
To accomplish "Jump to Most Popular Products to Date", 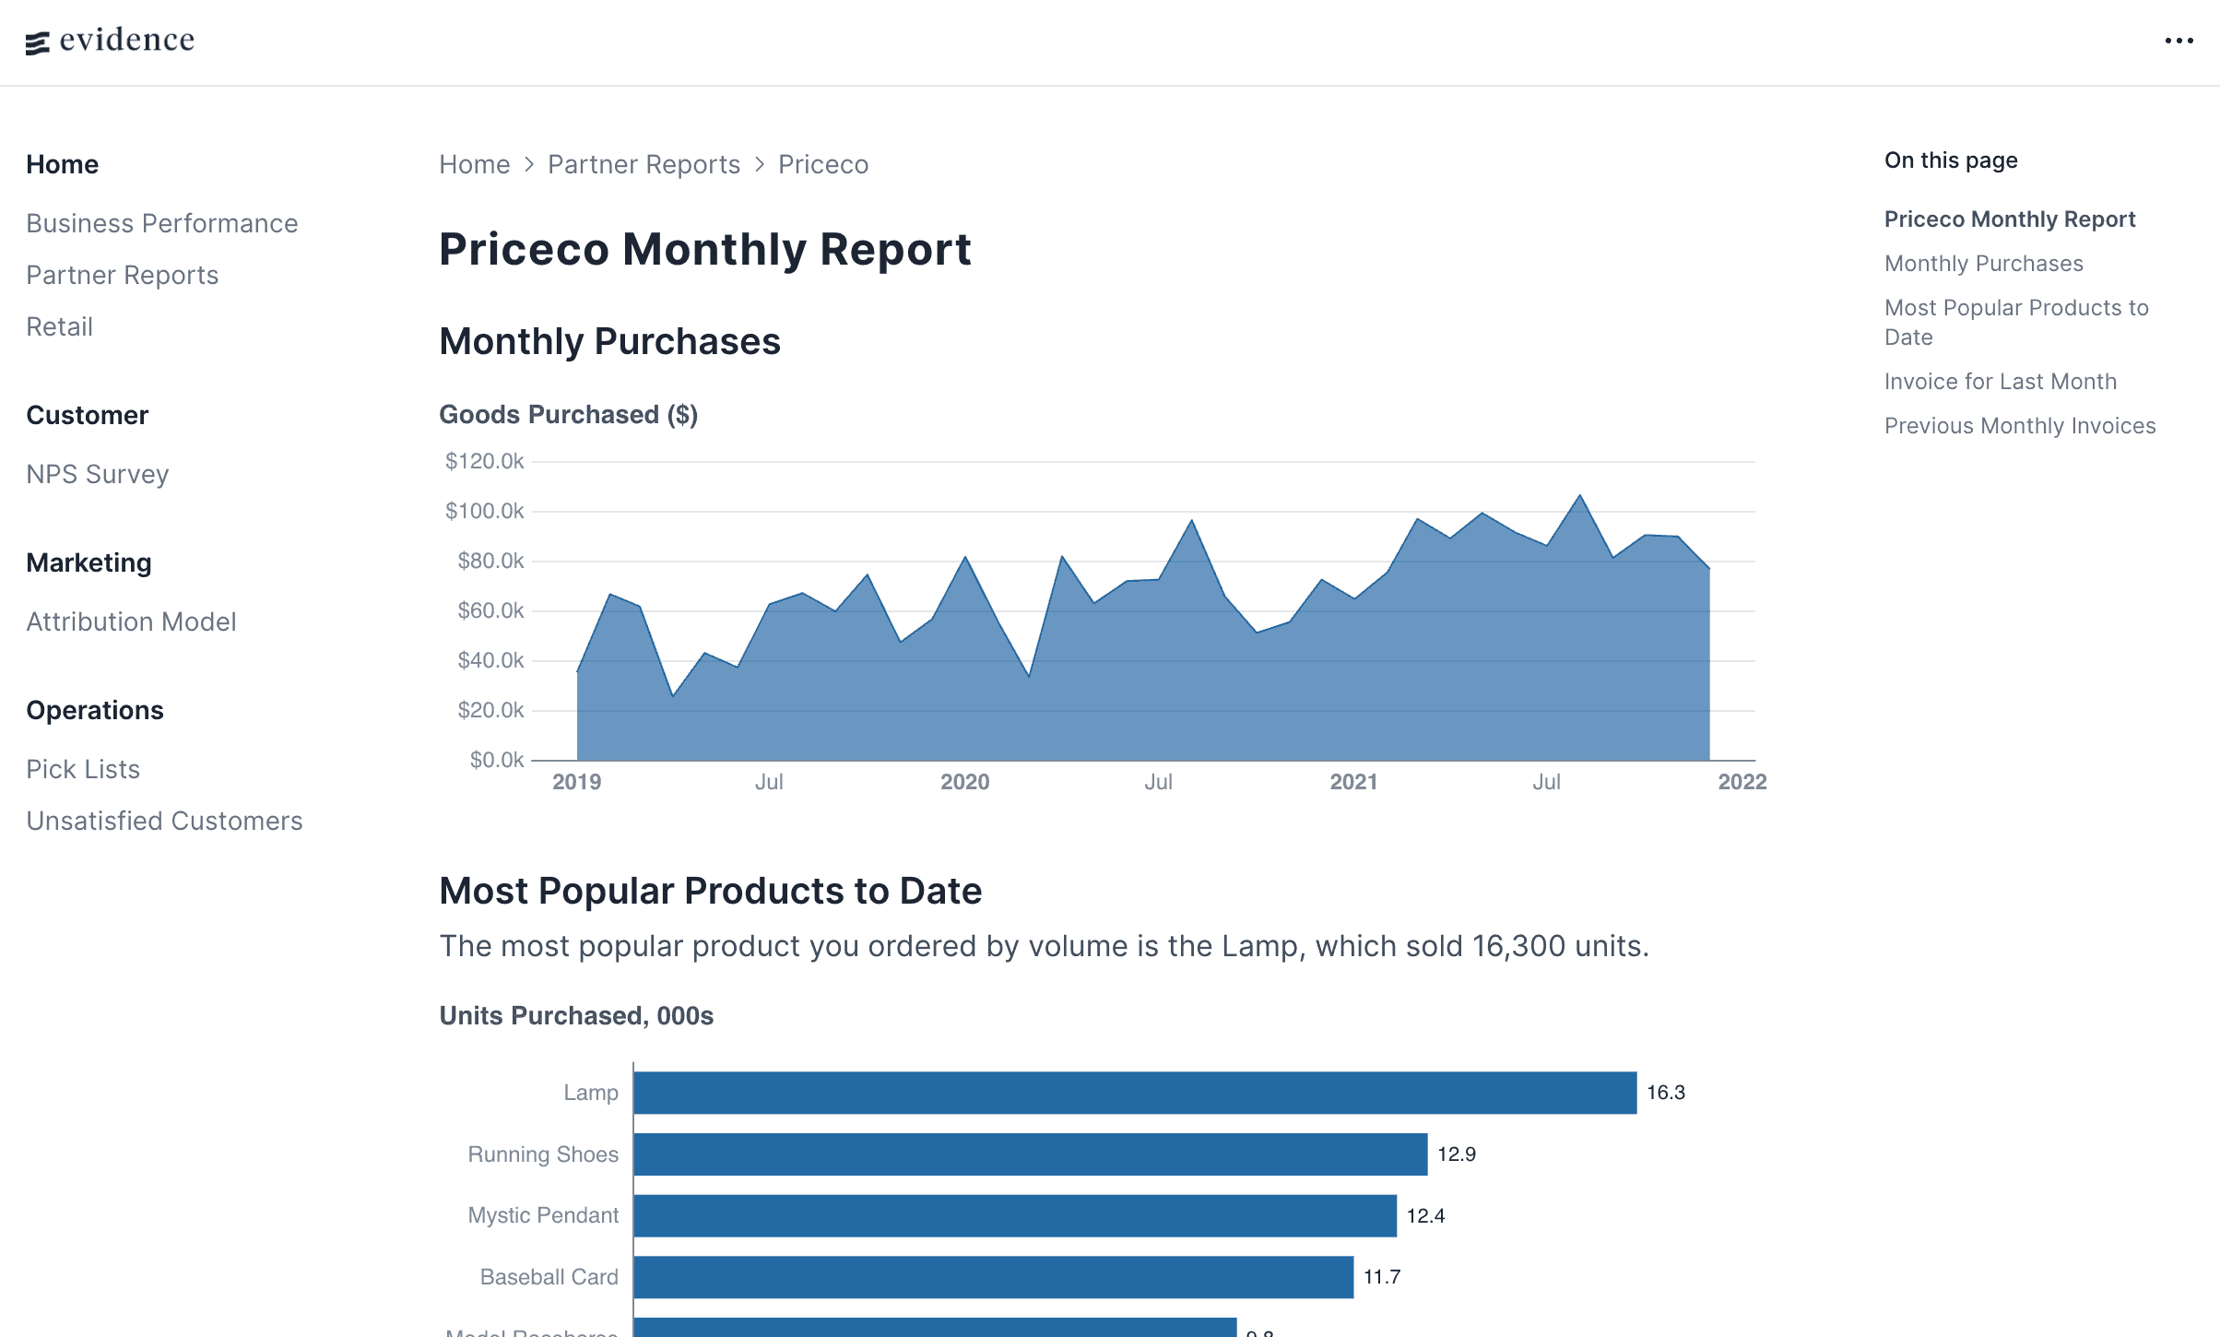I will click(x=2015, y=322).
